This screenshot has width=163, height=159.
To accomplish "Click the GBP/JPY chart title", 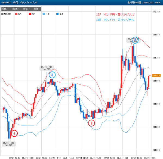I will pyautogui.click(x=6, y=2).
